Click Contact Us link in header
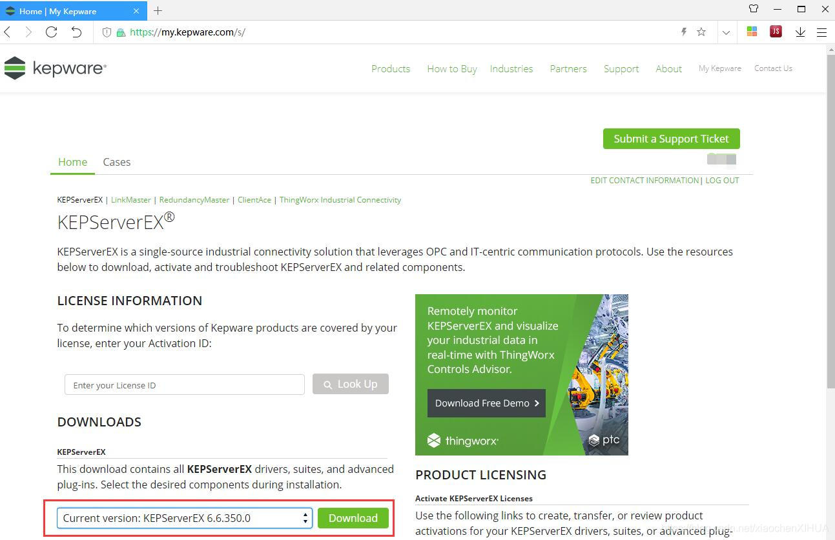Viewport: 835px width, 540px height. pos(773,68)
